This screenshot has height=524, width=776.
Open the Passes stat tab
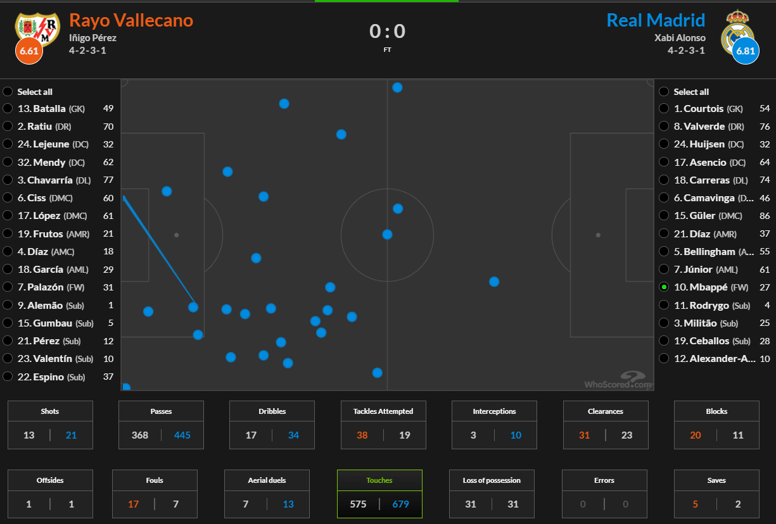pyautogui.click(x=161, y=425)
